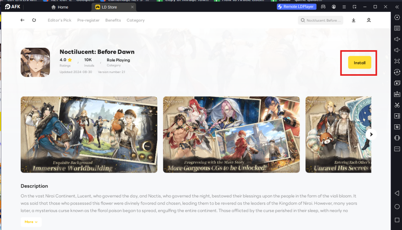
Task: Switch to the Home tab
Action: 62,7
